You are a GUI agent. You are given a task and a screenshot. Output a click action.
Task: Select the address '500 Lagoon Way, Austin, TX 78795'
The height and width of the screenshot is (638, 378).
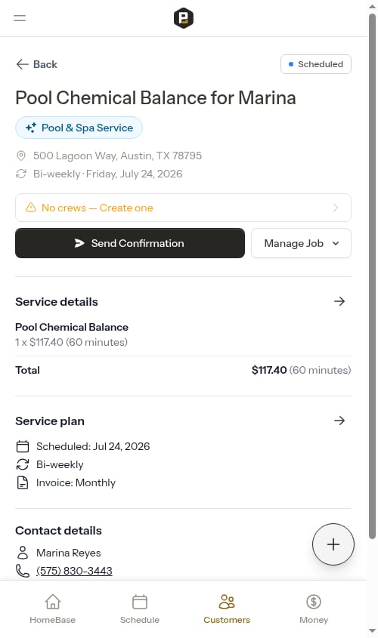(117, 156)
